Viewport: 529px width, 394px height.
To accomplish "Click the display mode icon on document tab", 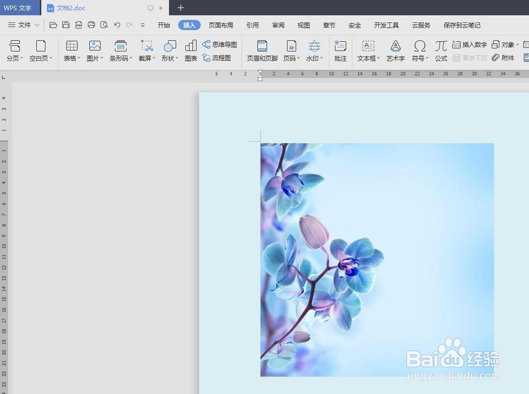I will [x=151, y=8].
